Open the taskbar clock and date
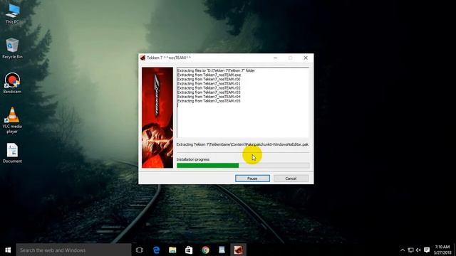This screenshot has height=256, width=456. [x=442, y=250]
